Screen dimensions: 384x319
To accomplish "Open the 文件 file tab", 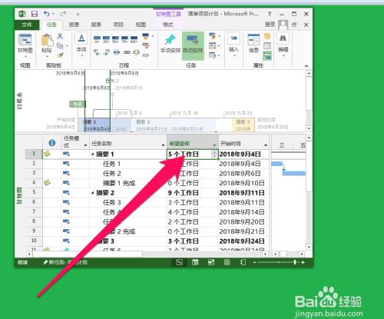I will click(27, 25).
